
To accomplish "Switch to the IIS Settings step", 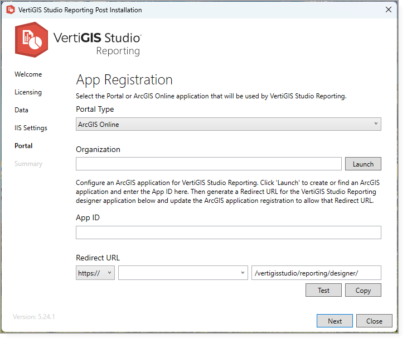I will point(31,128).
